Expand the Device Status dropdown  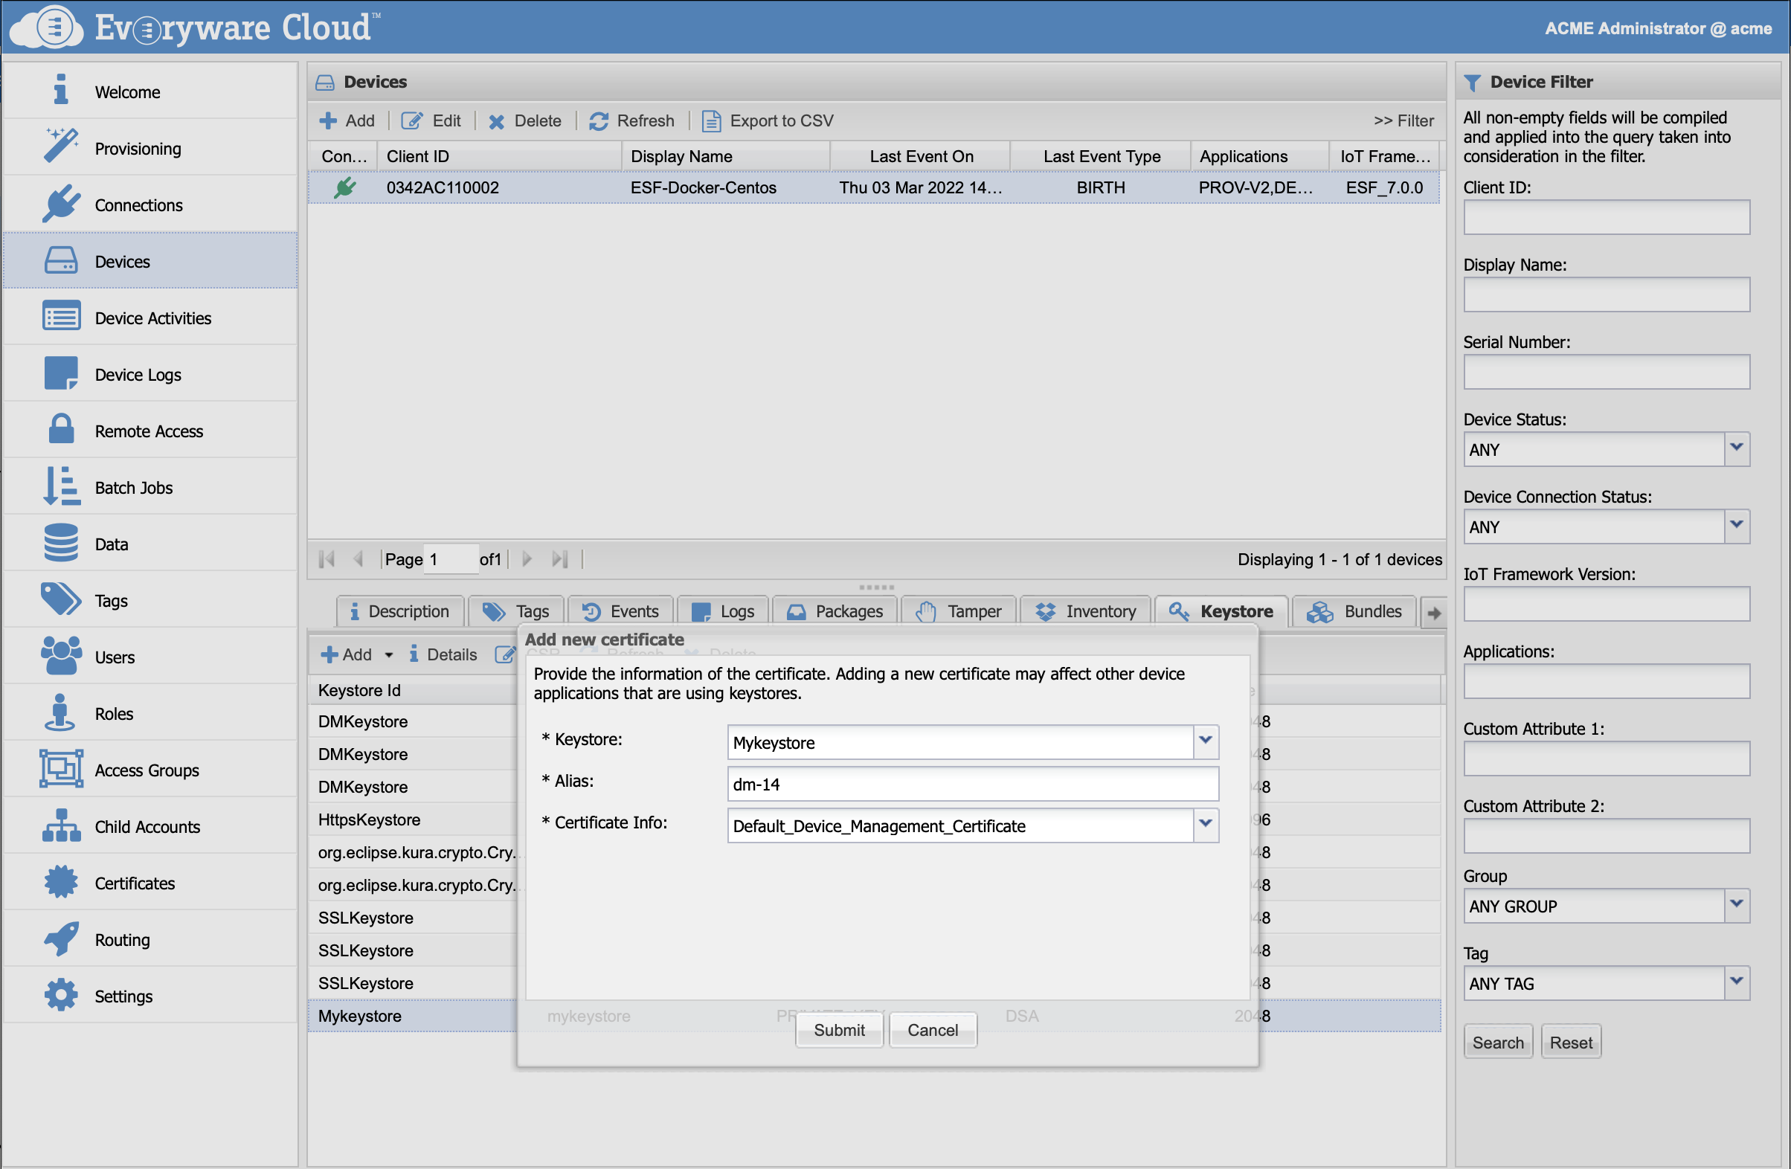click(x=1736, y=448)
